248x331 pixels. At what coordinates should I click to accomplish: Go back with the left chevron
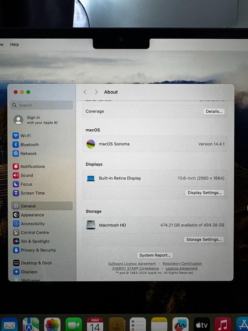point(85,92)
